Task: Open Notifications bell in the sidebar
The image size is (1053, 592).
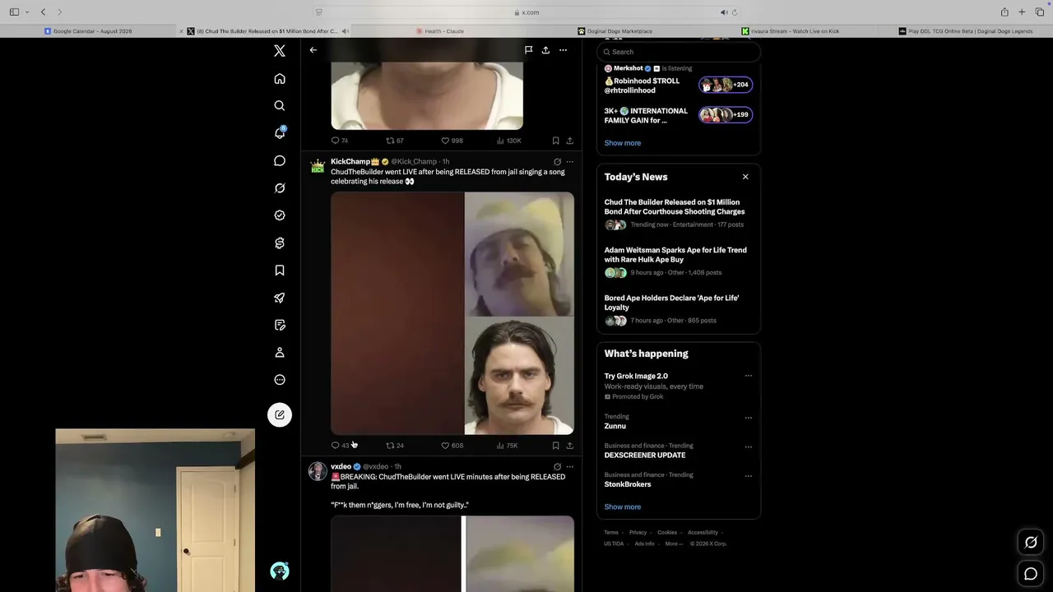Action: [x=280, y=133]
